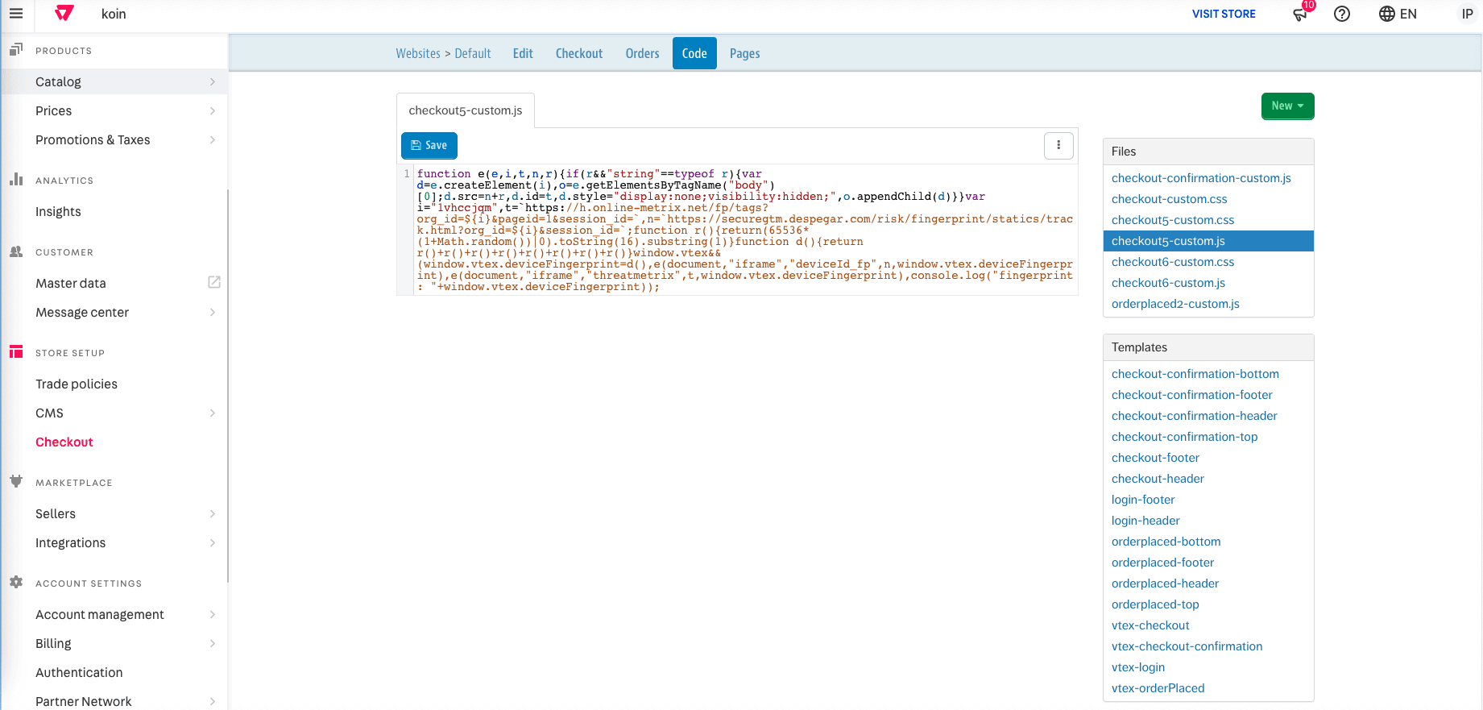Open checkout-header template

click(1158, 479)
